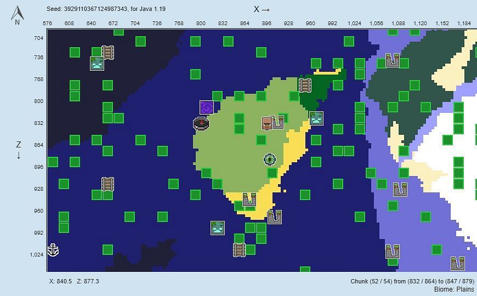Click the villager face village icon

point(267,123)
